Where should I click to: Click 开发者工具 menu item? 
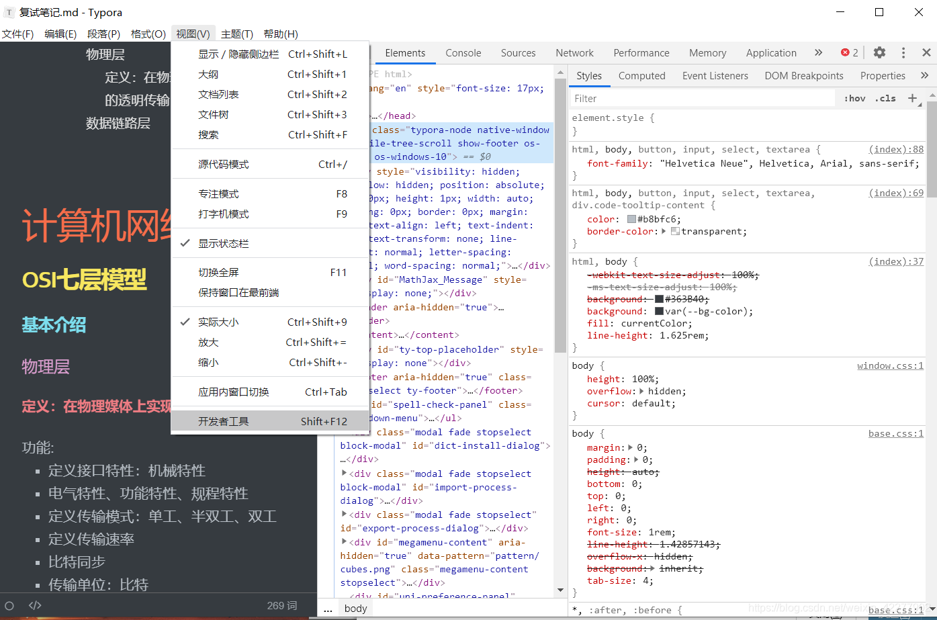pos(270,421)
